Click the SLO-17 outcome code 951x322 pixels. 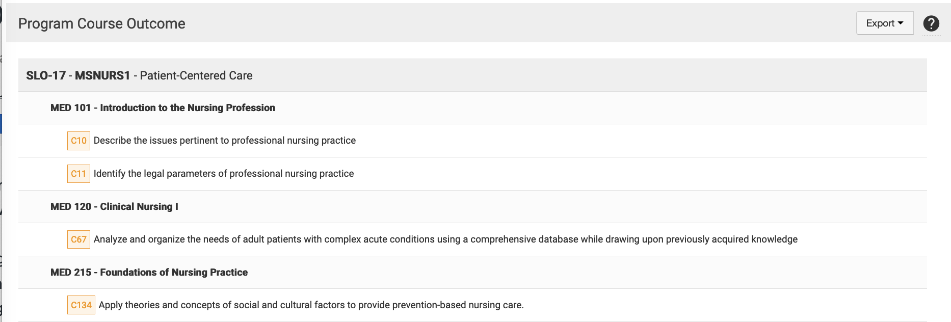pos(46,75)
